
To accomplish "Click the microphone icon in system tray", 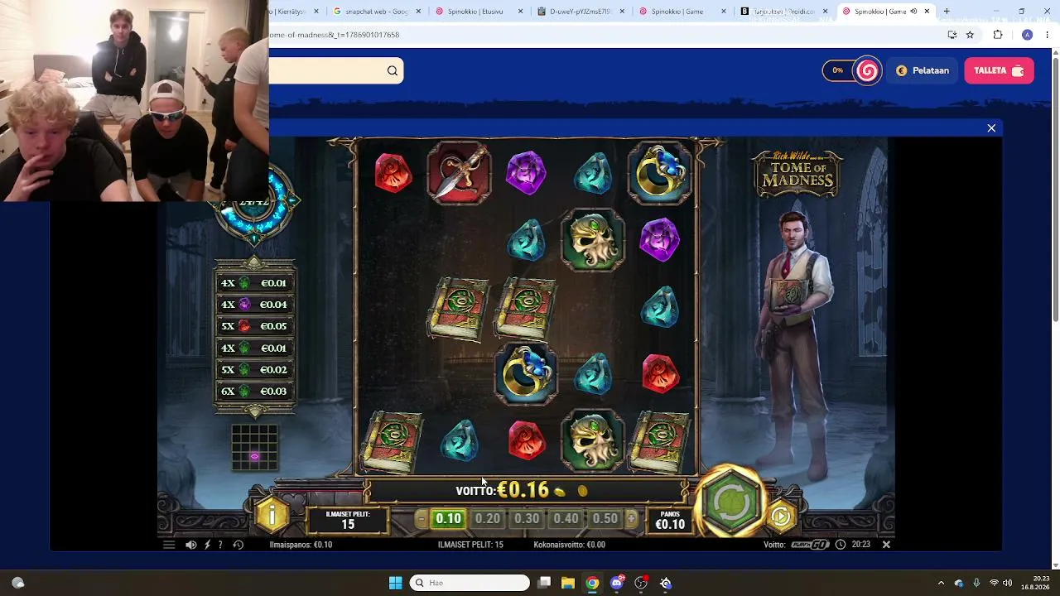I will pyautogui.click(x=976, y=583).
